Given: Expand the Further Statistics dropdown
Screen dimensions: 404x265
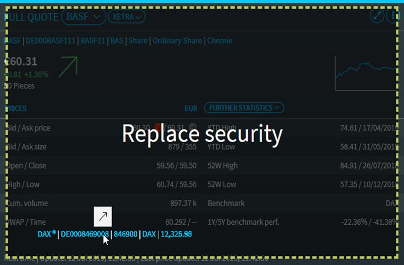Looking at the screenshot, I should (244, 108).
